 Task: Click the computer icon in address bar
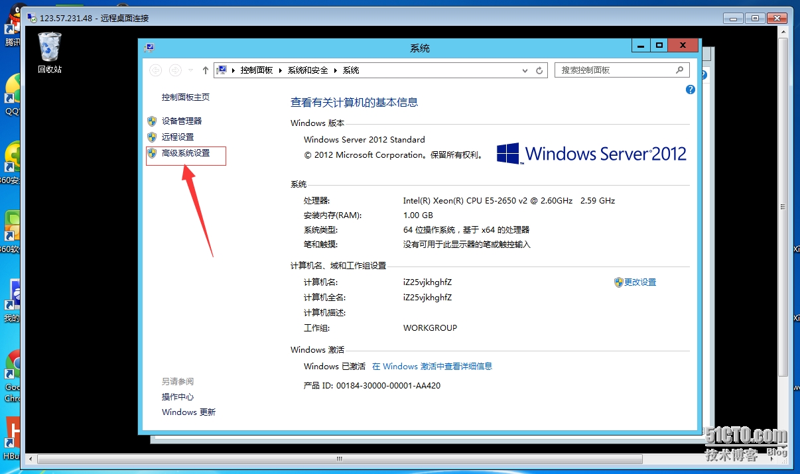pos(222,70)
